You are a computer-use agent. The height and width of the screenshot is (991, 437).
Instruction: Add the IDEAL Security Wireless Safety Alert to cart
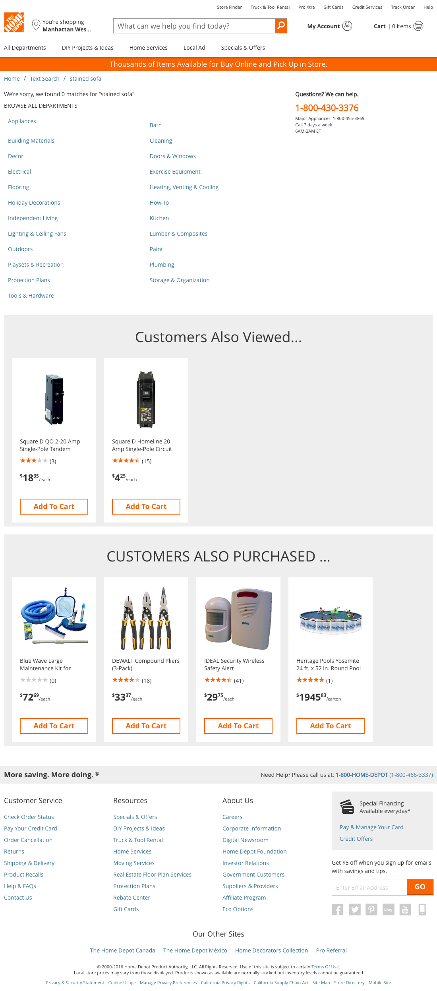238,726
